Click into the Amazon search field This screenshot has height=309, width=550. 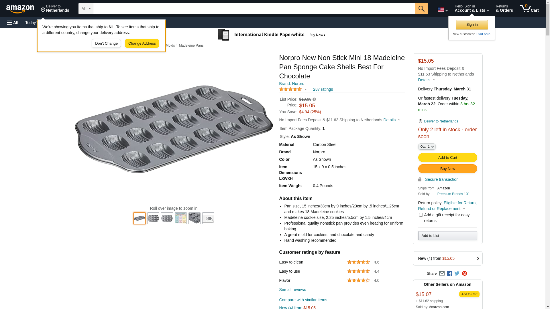(254, 9)
